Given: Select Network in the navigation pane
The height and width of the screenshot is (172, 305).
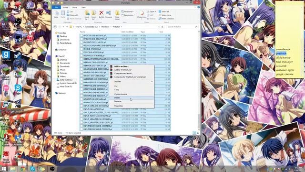Looking at the screenshot, I should click(x=62, y=93).
